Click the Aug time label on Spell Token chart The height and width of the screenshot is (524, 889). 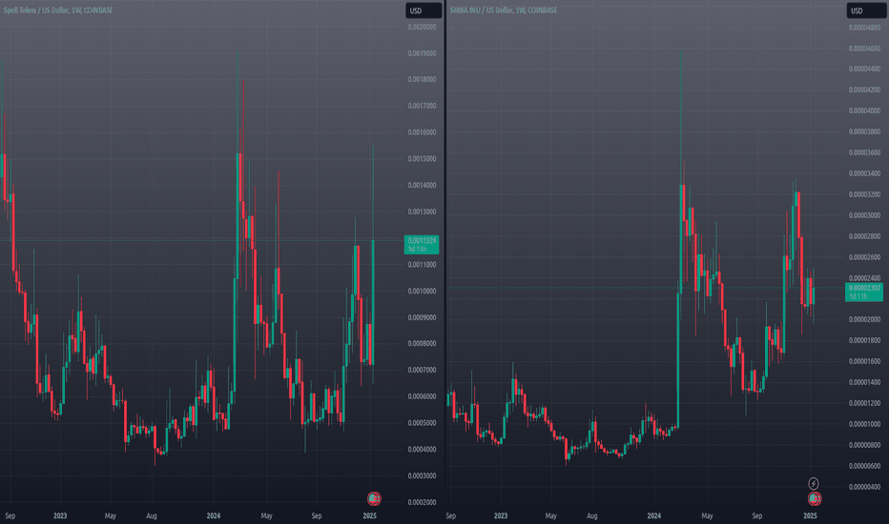pyautogui.click(x=152, y=515)
